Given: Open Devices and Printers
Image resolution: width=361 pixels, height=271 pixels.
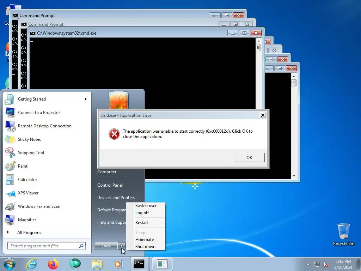Looking at the screenshot, I should pyautogui.click(x=116, y=198).
